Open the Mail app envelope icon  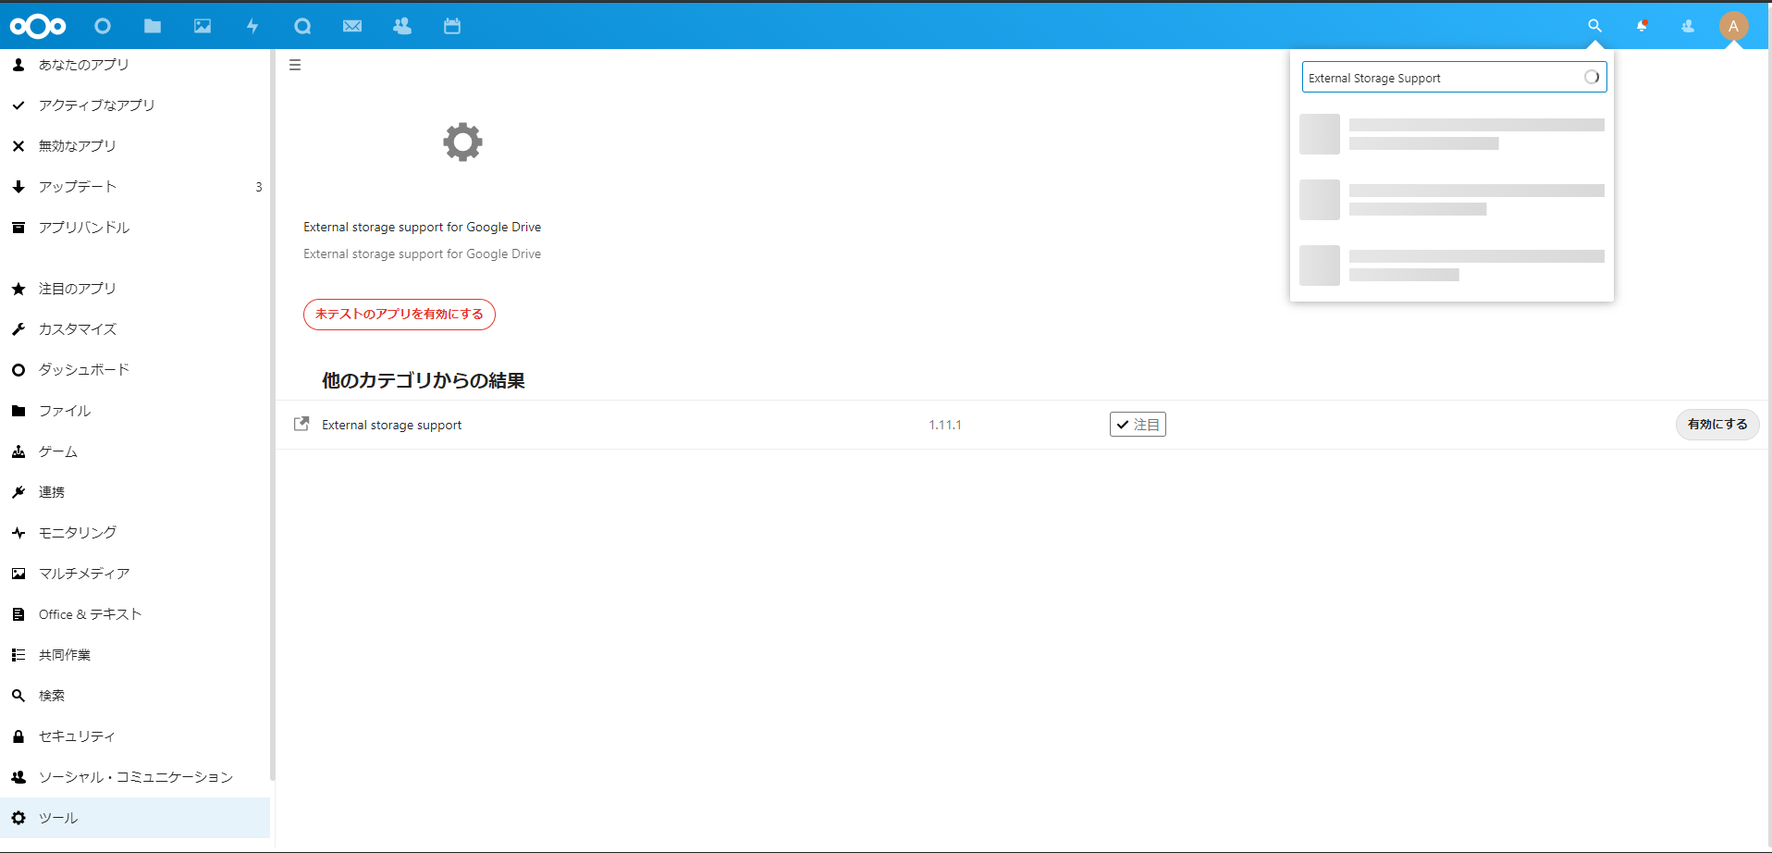point(352,26)
